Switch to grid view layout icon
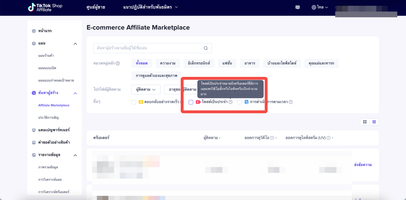 coord(365,122)
